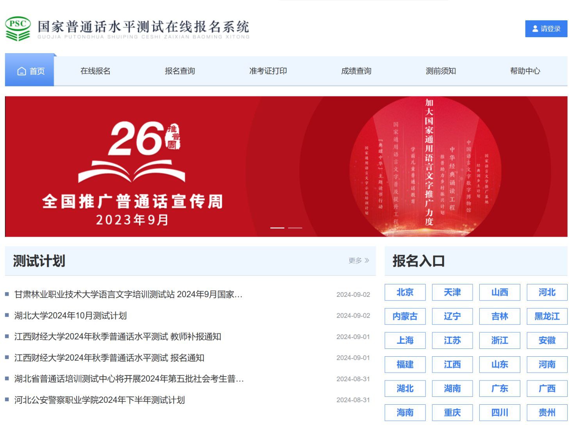Click the double-arrow icon beside 更多
The image size is (575, 425).
367,260
